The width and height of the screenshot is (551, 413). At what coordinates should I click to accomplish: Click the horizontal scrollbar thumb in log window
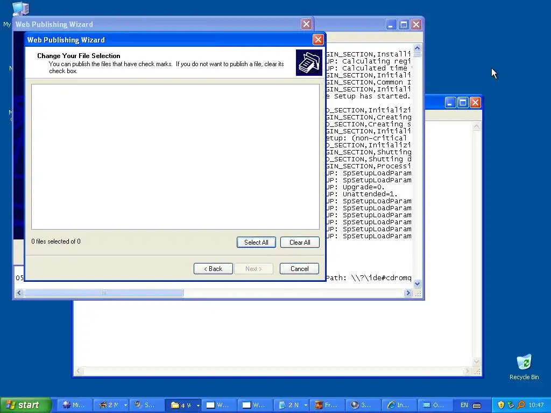104,293
